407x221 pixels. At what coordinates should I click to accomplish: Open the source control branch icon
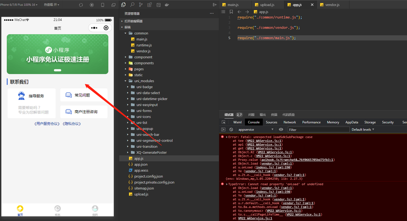(141, 5)
